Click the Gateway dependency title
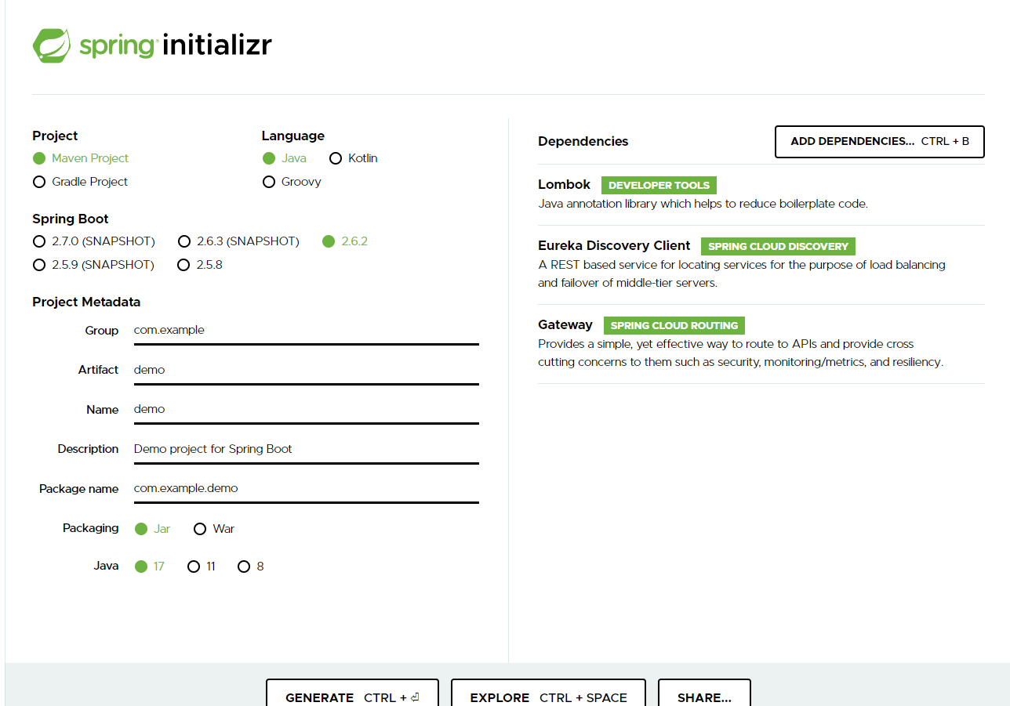This screenshot has width=1010, height=706. click(x=565, y=325)
